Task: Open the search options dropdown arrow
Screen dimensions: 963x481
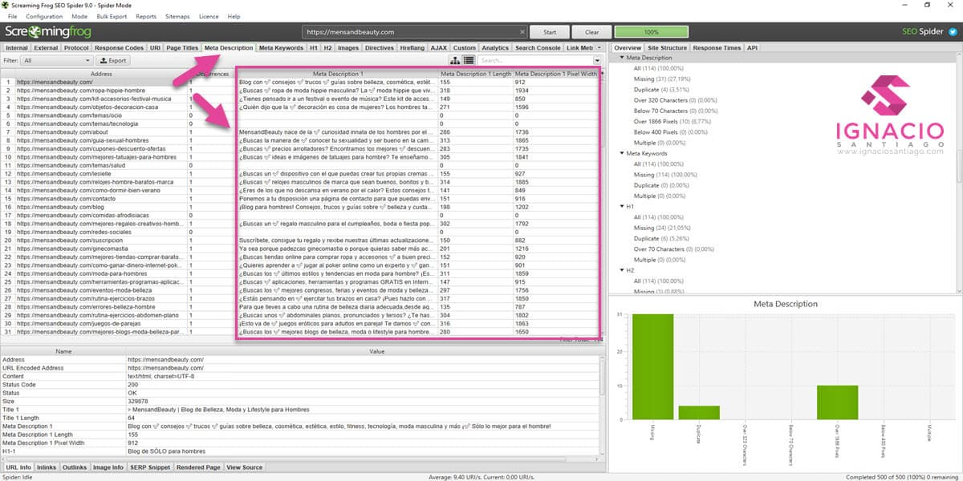Action: (598, 60)
